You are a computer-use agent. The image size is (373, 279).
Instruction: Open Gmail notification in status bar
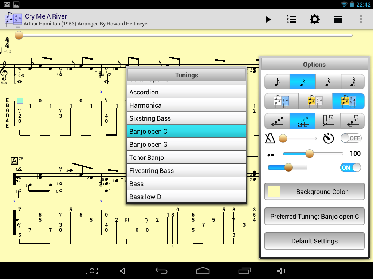[x=7, y=4]
